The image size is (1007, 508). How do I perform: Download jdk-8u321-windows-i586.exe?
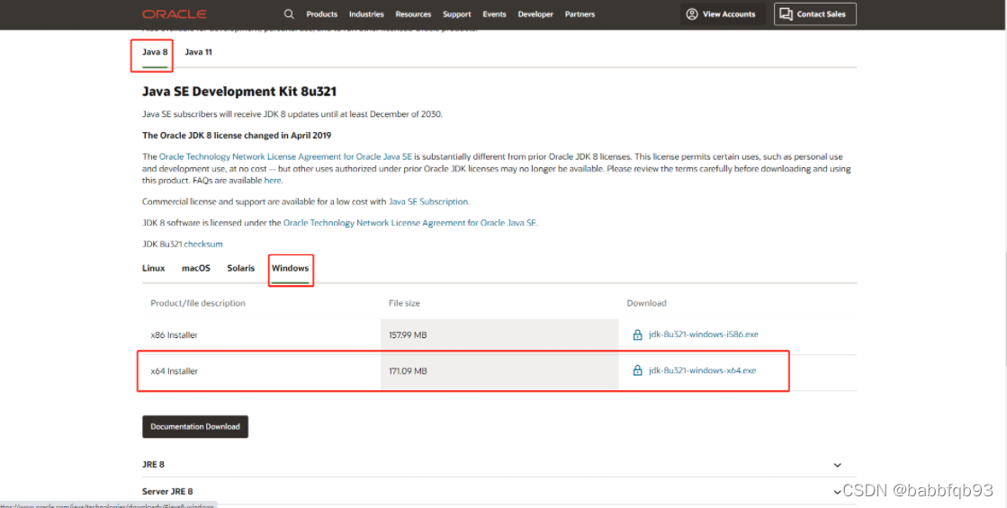click(704, 334)
